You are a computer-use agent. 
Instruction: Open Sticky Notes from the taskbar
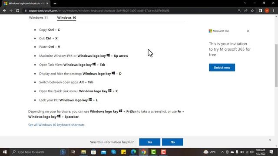[123, 152]
